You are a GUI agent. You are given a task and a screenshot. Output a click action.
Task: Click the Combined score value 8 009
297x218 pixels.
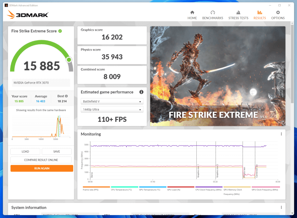(112, 77)
